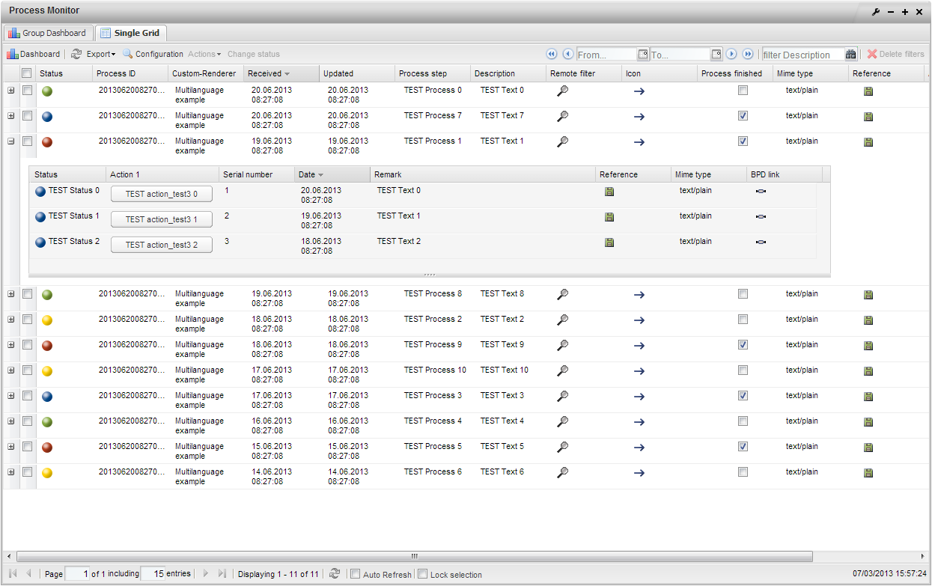Expand the TEST Process 8 row

point(10,293)
